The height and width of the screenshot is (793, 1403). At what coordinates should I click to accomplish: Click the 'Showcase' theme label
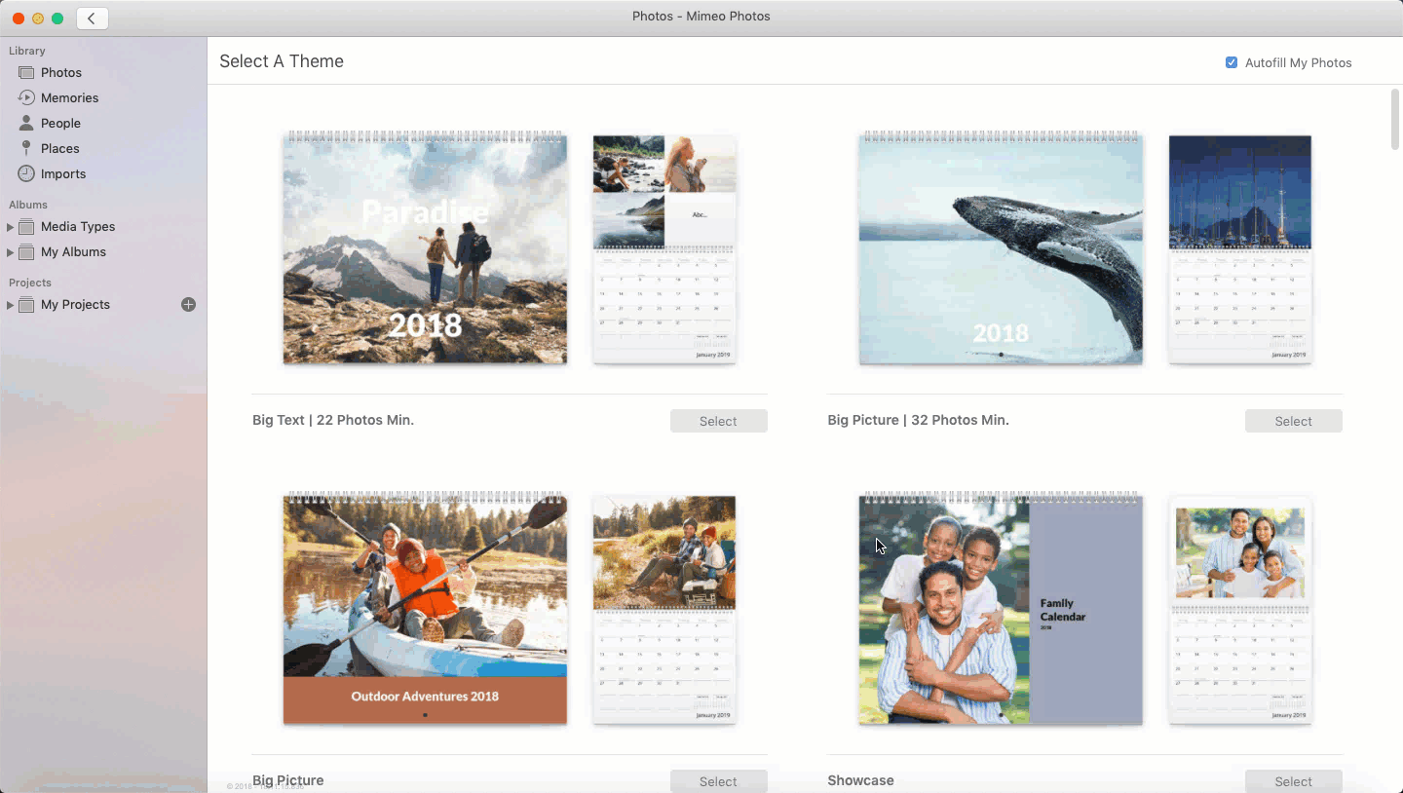click(x=860, y=780)
